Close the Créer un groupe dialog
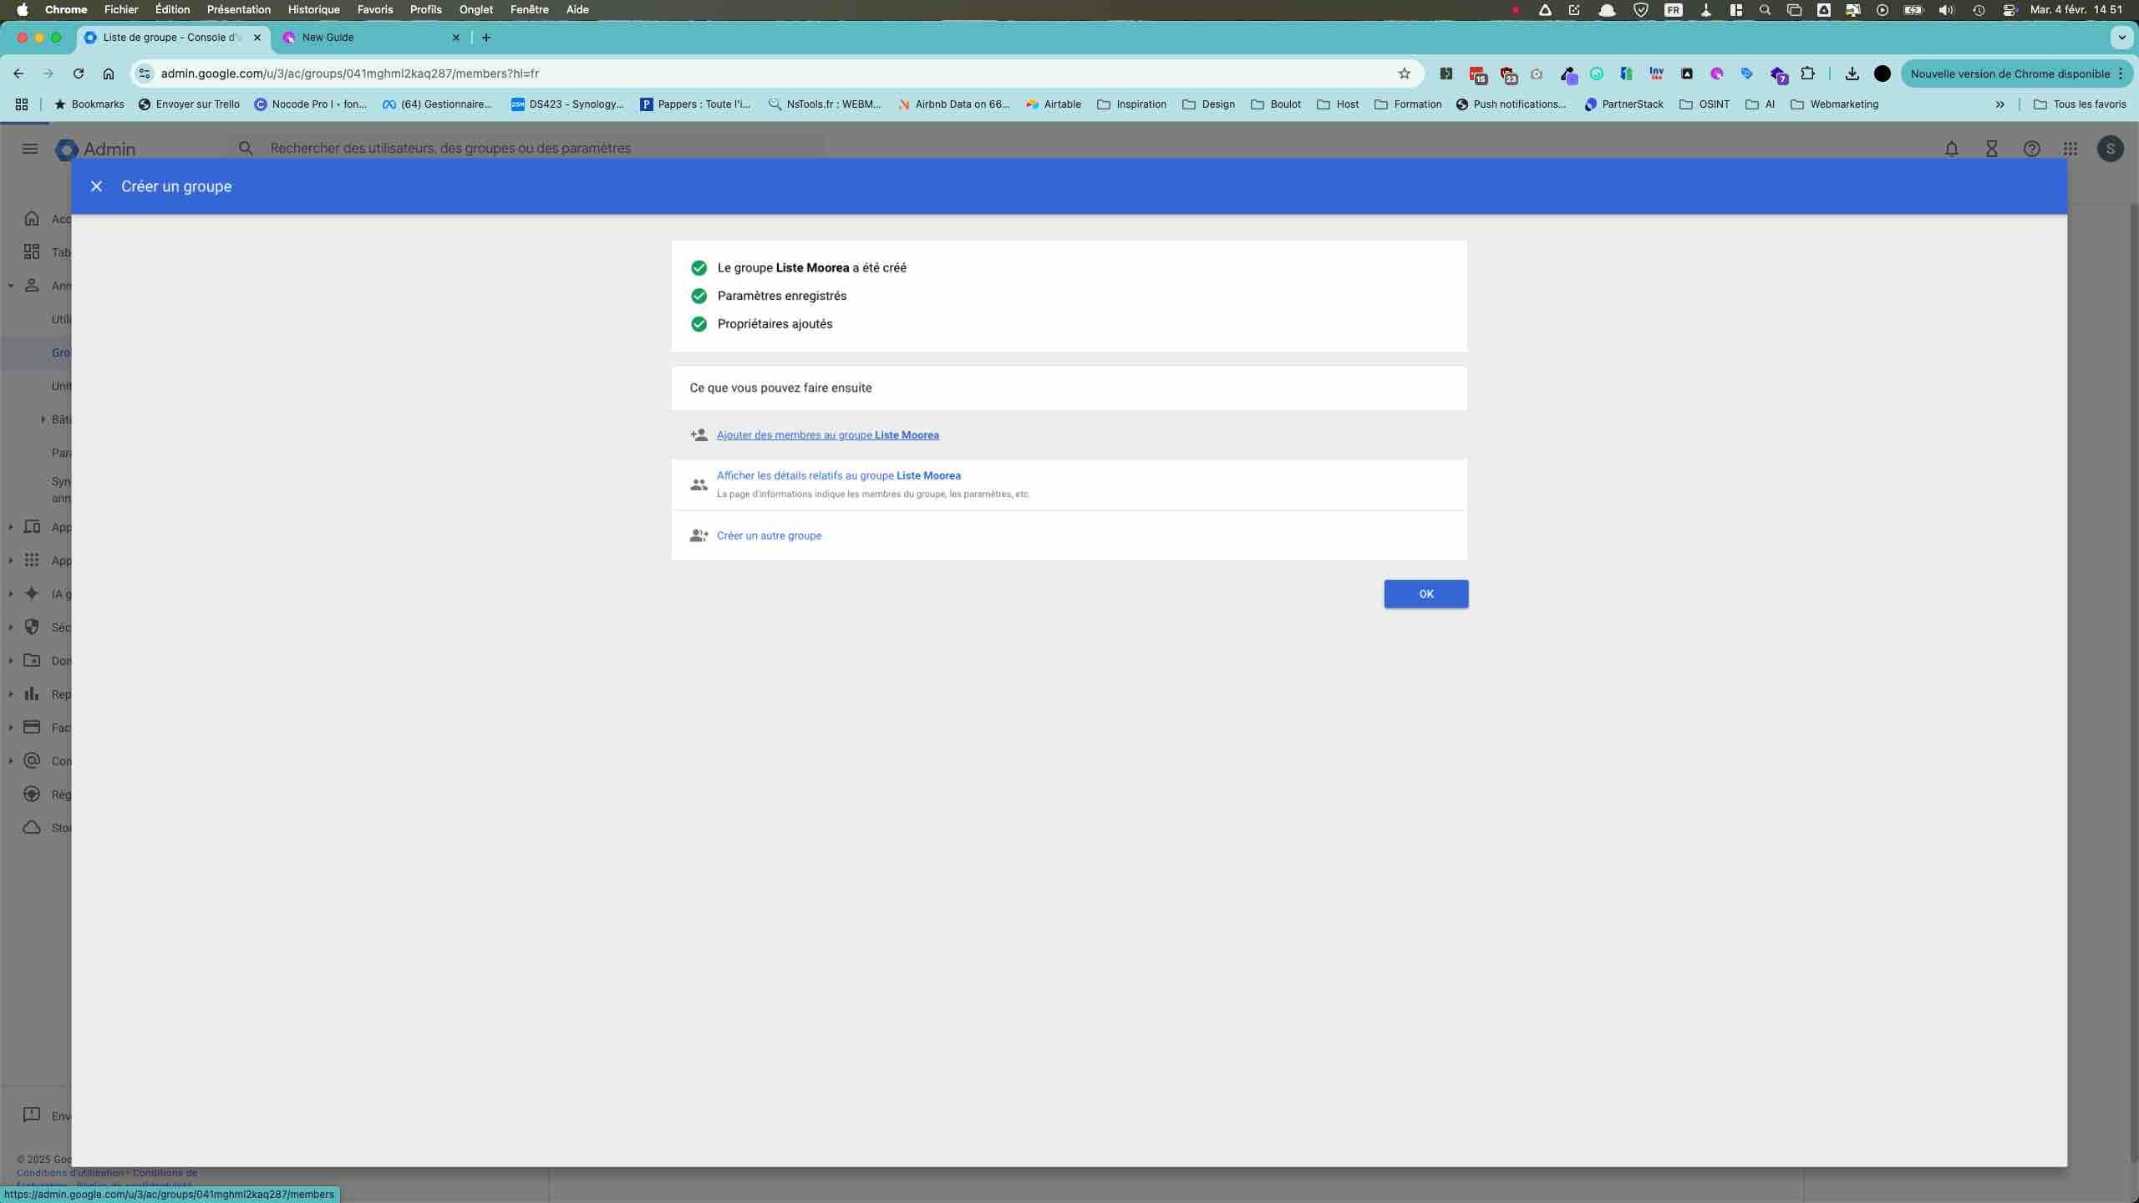This screenshot has height=1203, width=2139. click(x=96, y=186)
